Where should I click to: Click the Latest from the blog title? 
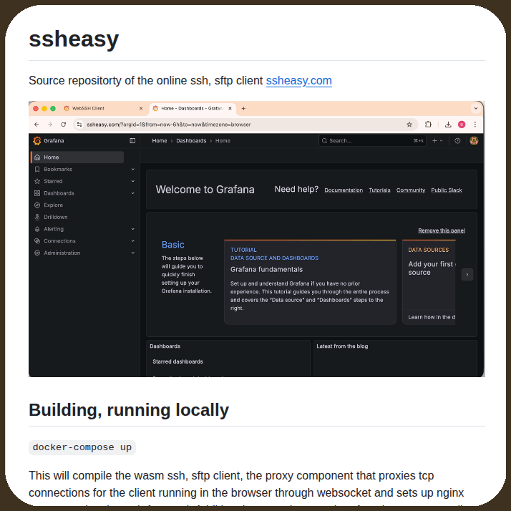click(x=342, y=346)
